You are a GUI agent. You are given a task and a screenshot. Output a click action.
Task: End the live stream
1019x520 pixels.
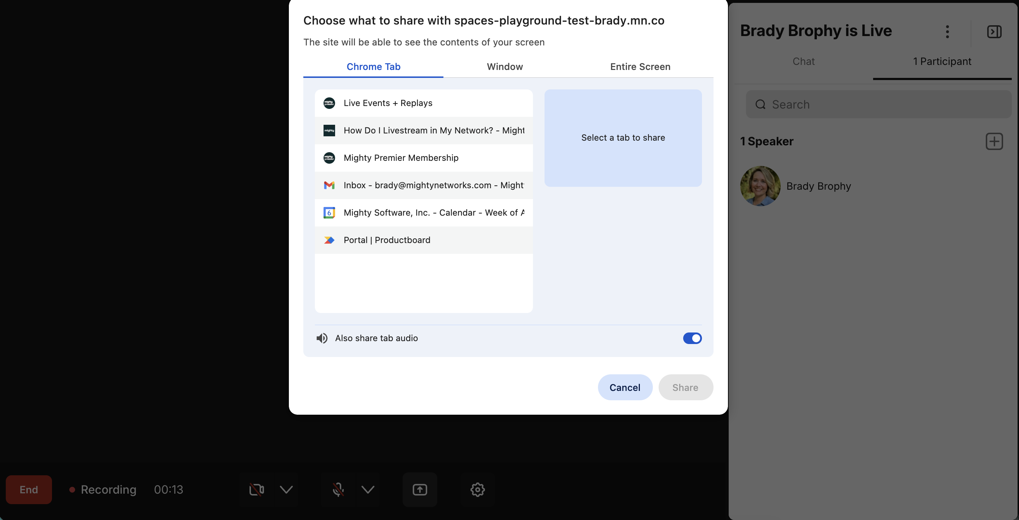coord(29,490)
